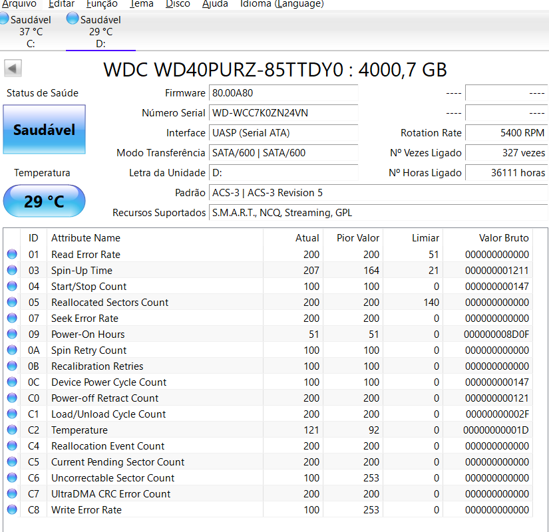Select drive C: health status icon
This screenshot has height=532, width=549.
[x=4, y=19]
